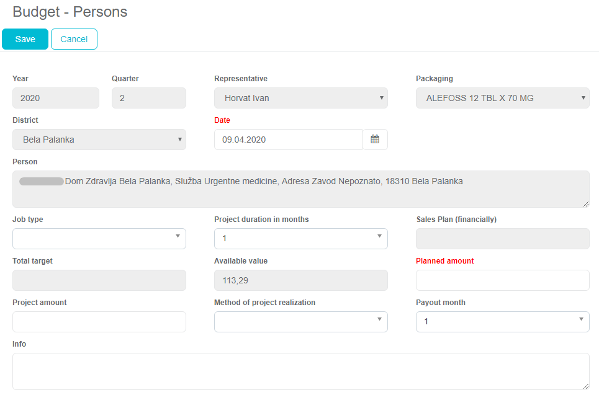Screen dimensions: 599x395
Task: Click the Year field
Action: 55,98
